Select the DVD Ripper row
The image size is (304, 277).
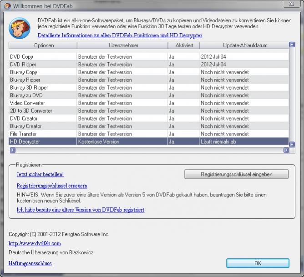click(x=149, y=64)
